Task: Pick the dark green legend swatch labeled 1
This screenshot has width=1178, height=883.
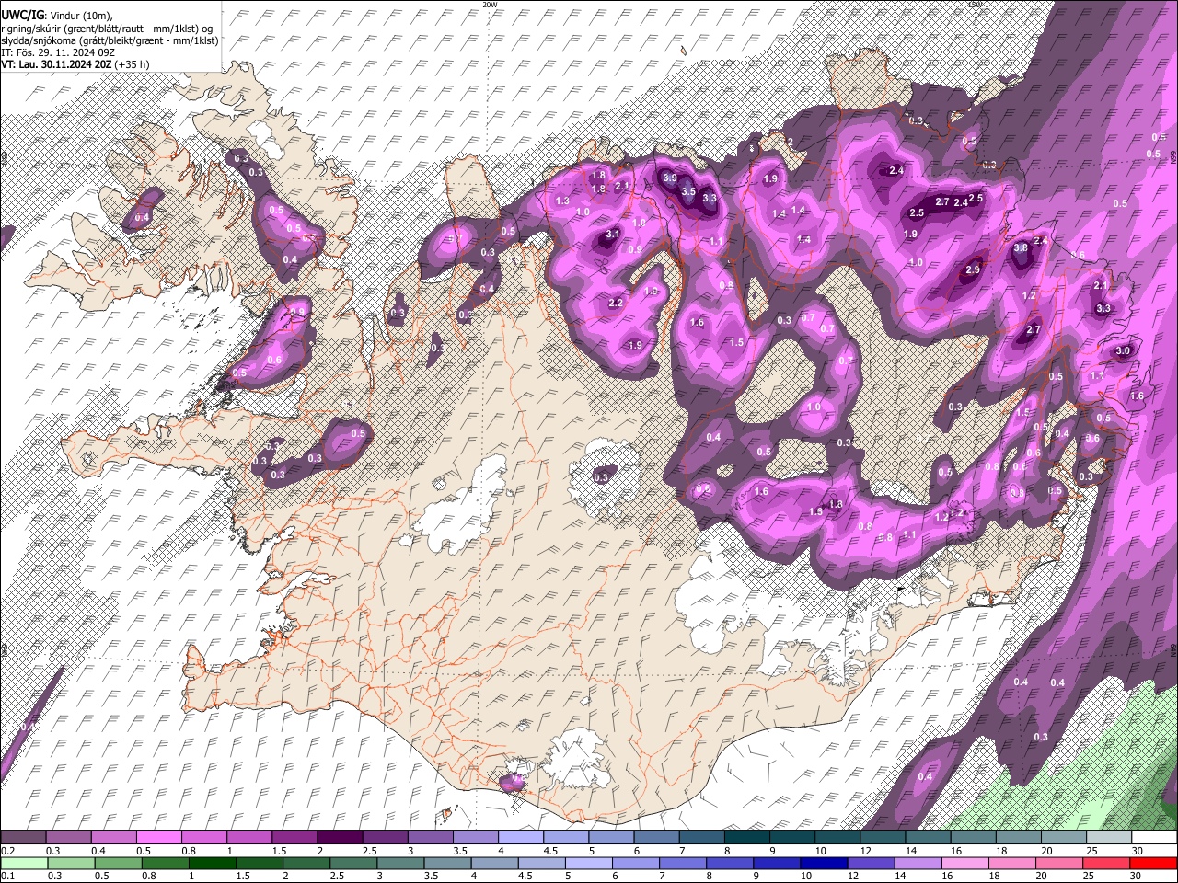Action: pos(212,863)
